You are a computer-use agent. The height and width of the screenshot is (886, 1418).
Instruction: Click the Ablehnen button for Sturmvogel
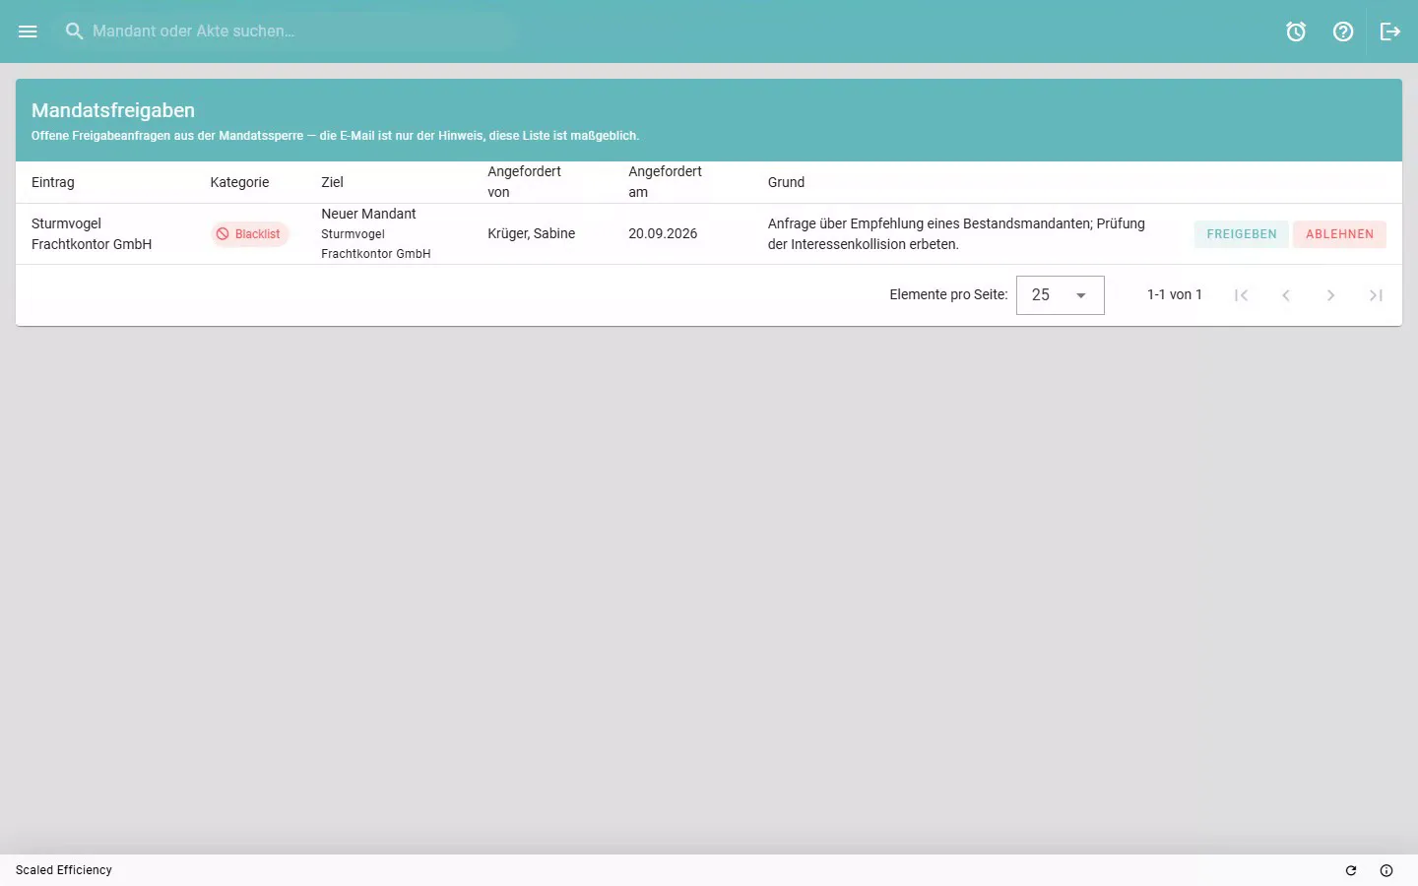pyautogui.click(x=1339, y=234)
